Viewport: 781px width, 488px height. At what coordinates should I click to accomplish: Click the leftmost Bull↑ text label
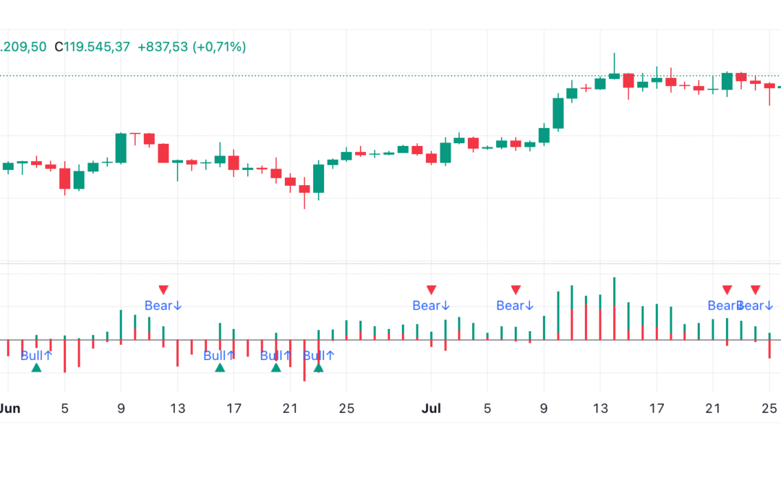coord(36,355)
